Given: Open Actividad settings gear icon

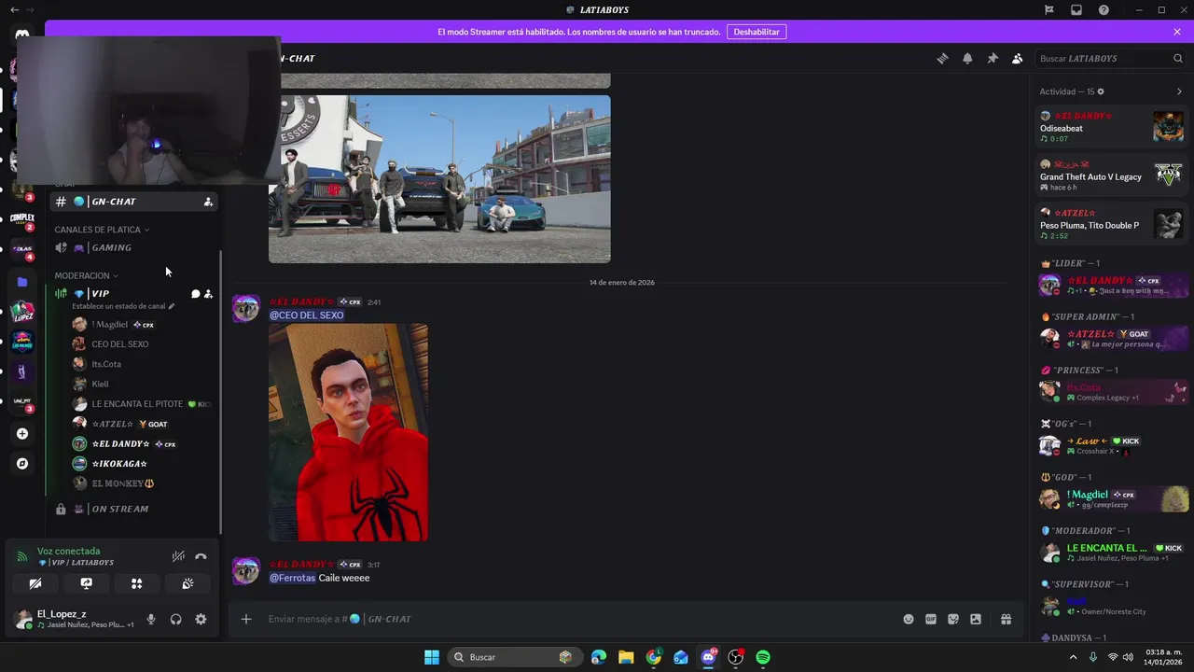Looking at the screenshot, I should tap(1101, 91).
